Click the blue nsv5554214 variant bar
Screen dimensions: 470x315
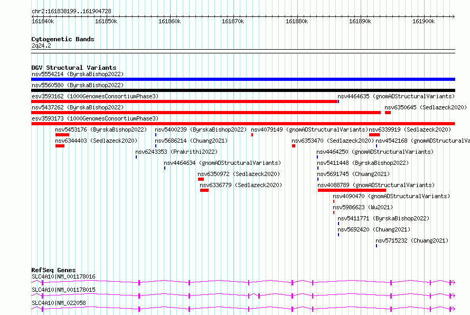coord(243,79)
